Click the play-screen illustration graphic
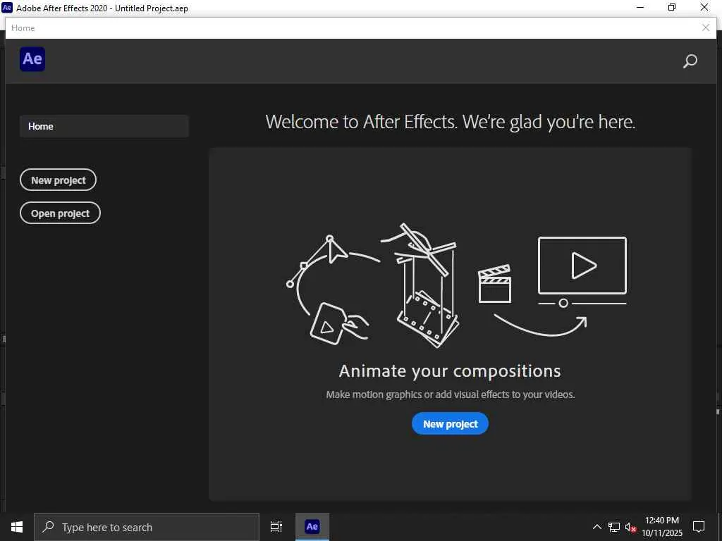This screenshot has width=722, height=541. tap(582, 271)
